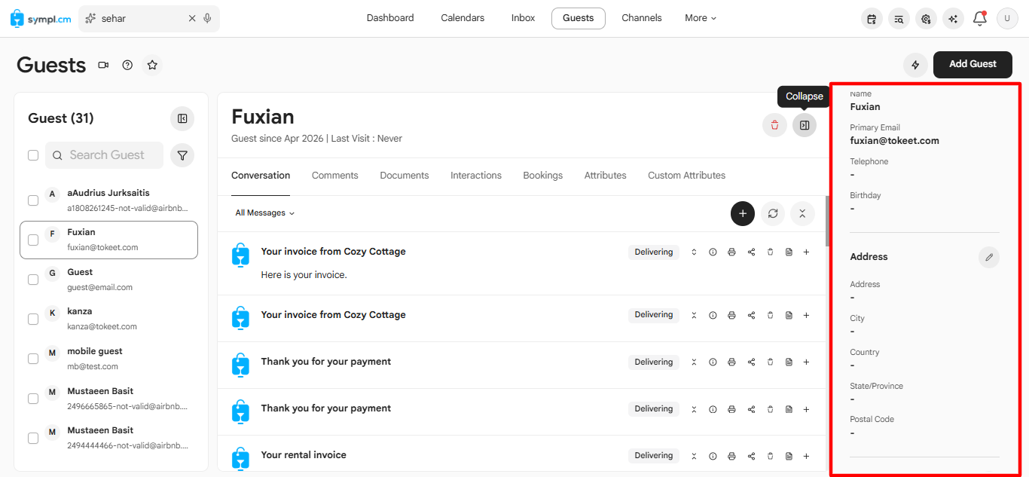Switch to the Interactions tab

(x=476, y=176)
